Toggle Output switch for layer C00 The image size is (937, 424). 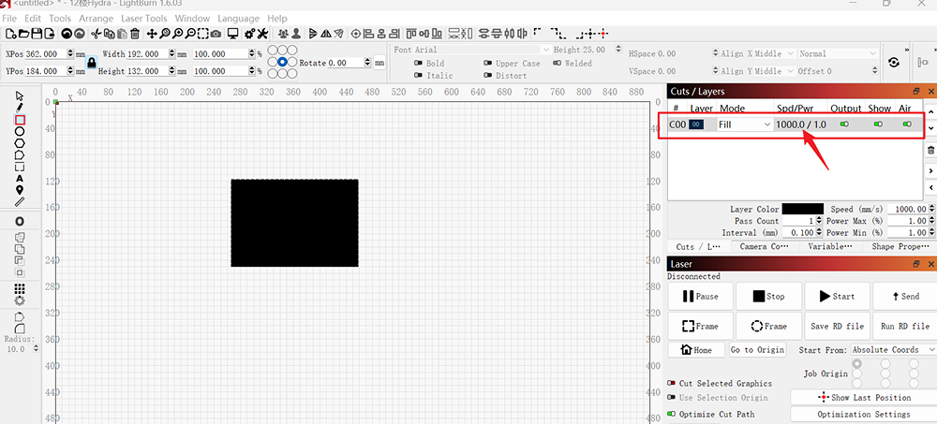(x=844, y=124)
